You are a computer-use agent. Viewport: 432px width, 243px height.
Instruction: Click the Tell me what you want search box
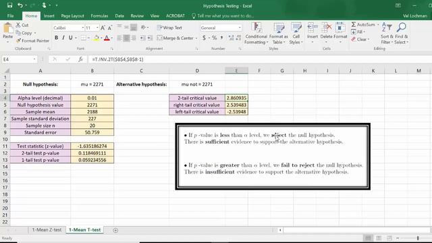pyautogui.click(x=223, y=16)
